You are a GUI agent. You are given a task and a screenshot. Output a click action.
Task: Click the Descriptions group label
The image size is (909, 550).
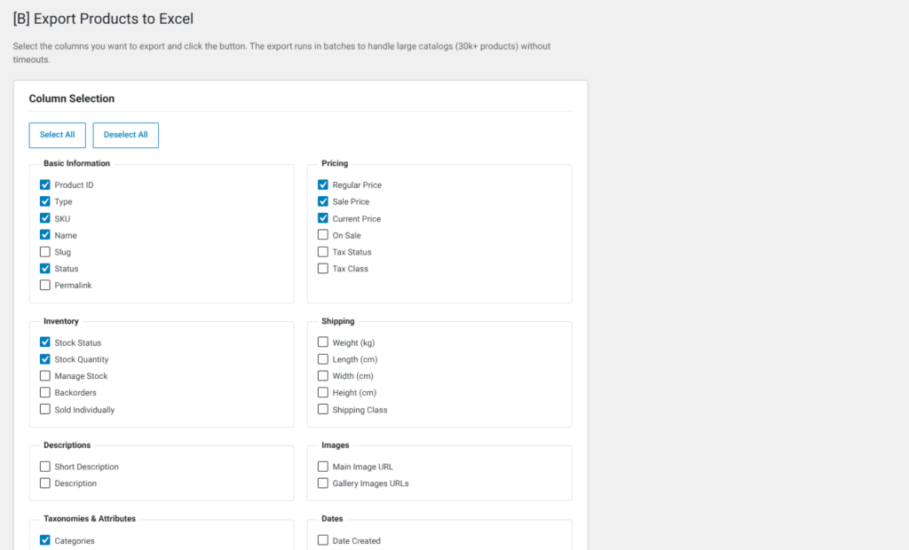[67, 445]
